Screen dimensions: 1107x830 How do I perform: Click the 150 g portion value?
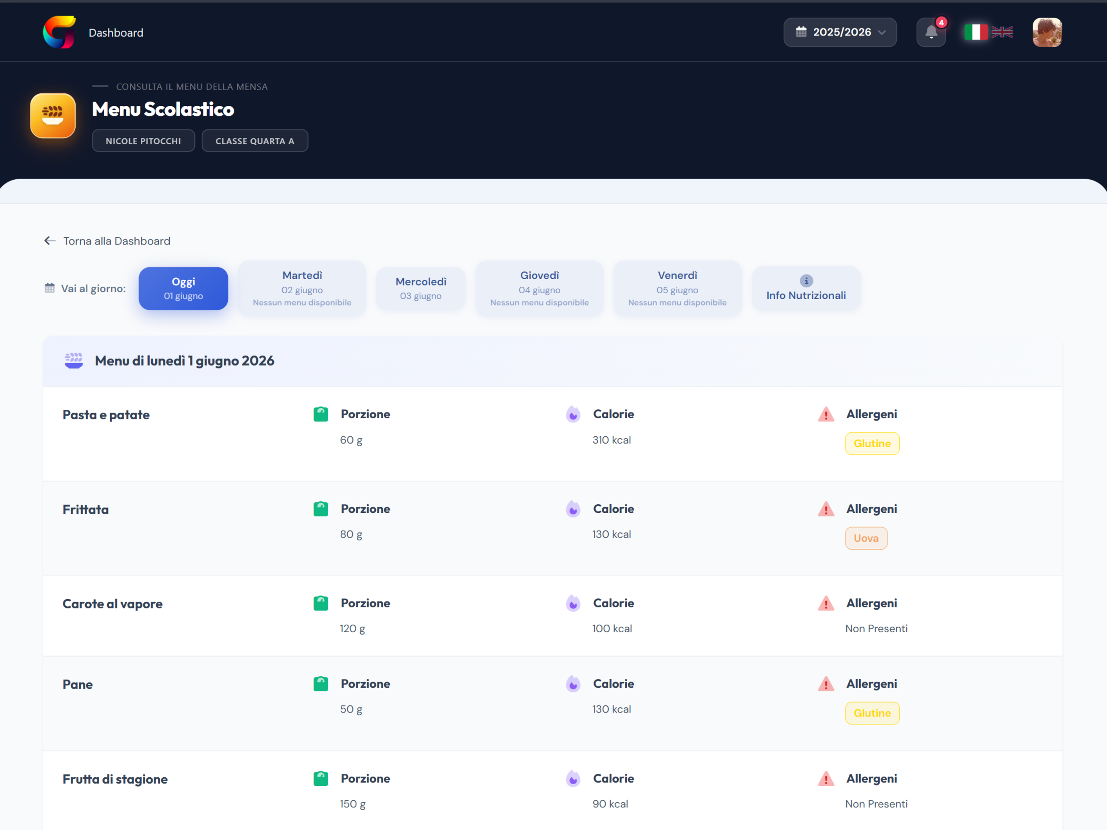coord(352,804)
